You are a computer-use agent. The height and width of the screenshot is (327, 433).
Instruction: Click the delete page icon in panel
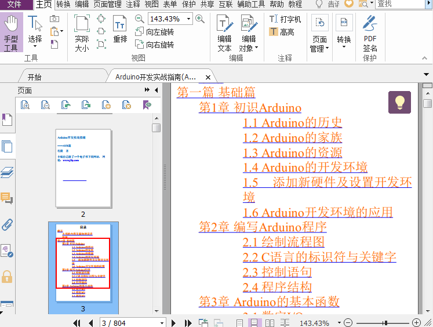pyautogui.click(x=126, y=105)
